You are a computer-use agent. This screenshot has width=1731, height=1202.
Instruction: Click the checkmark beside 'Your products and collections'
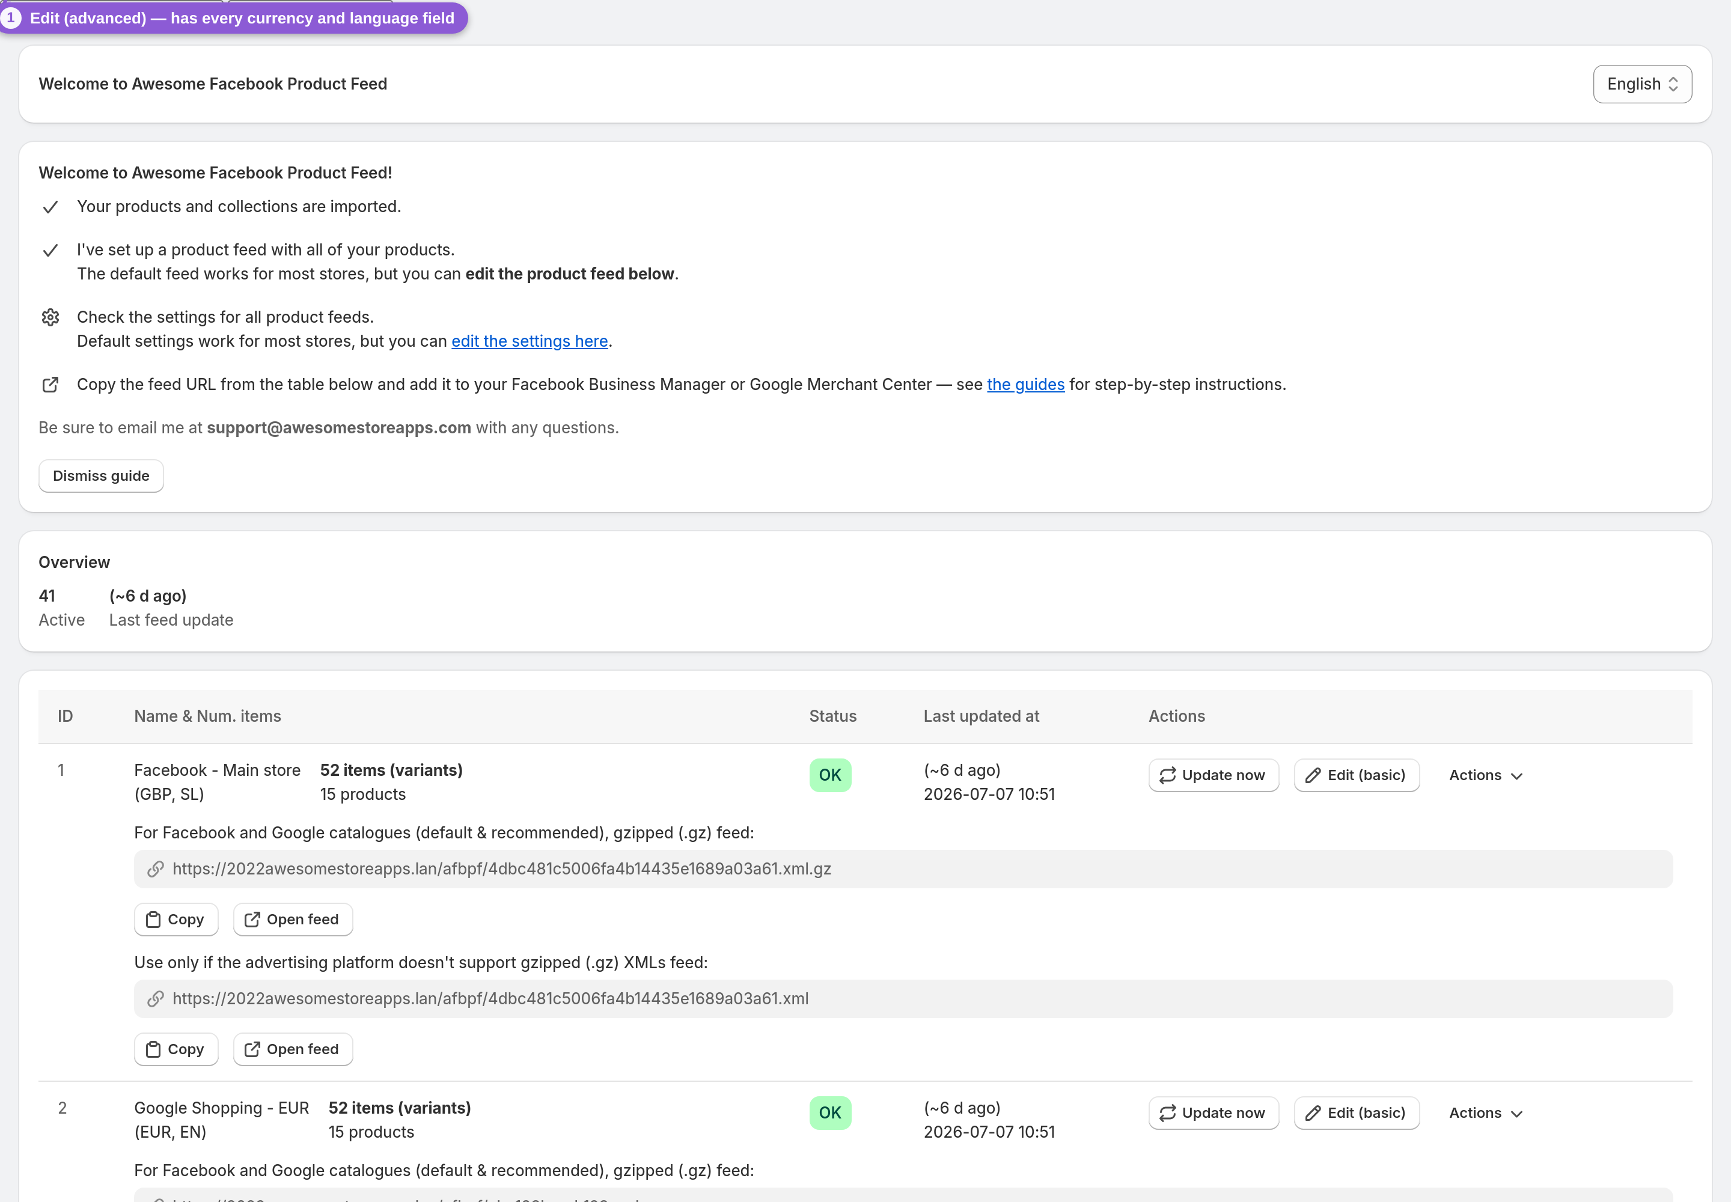point(50,207)
